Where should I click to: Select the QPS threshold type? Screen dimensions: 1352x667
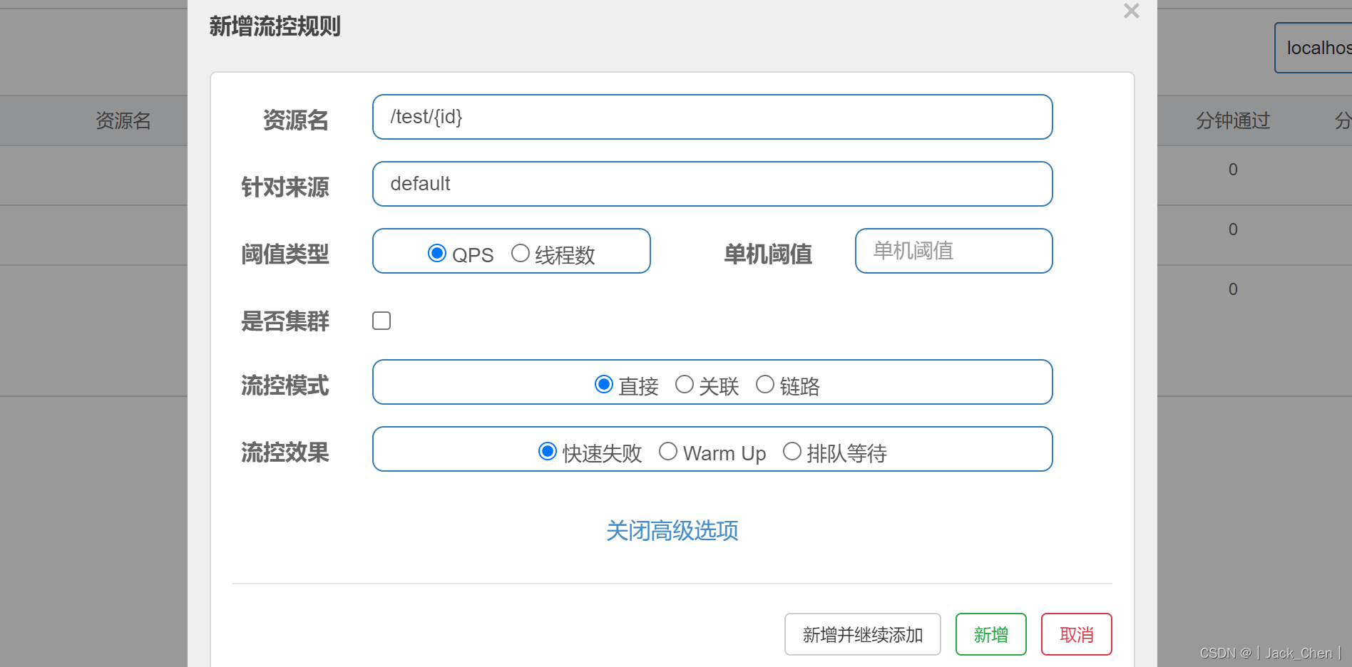(x=437, y=253)
